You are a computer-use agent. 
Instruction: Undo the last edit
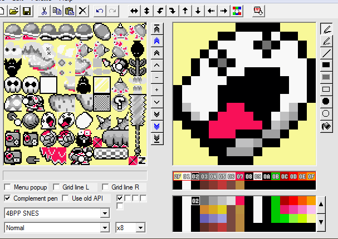(100, 11)
